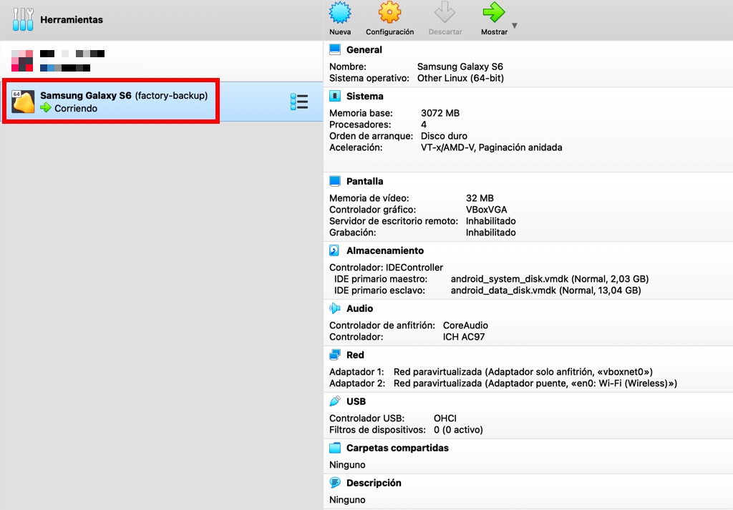Image resolution: width=733 pixels, height=510 pixels.
Task: Click the Samsung Galaxy S6 OS icon
Action: pyautogui.click(x=23, y=102)
